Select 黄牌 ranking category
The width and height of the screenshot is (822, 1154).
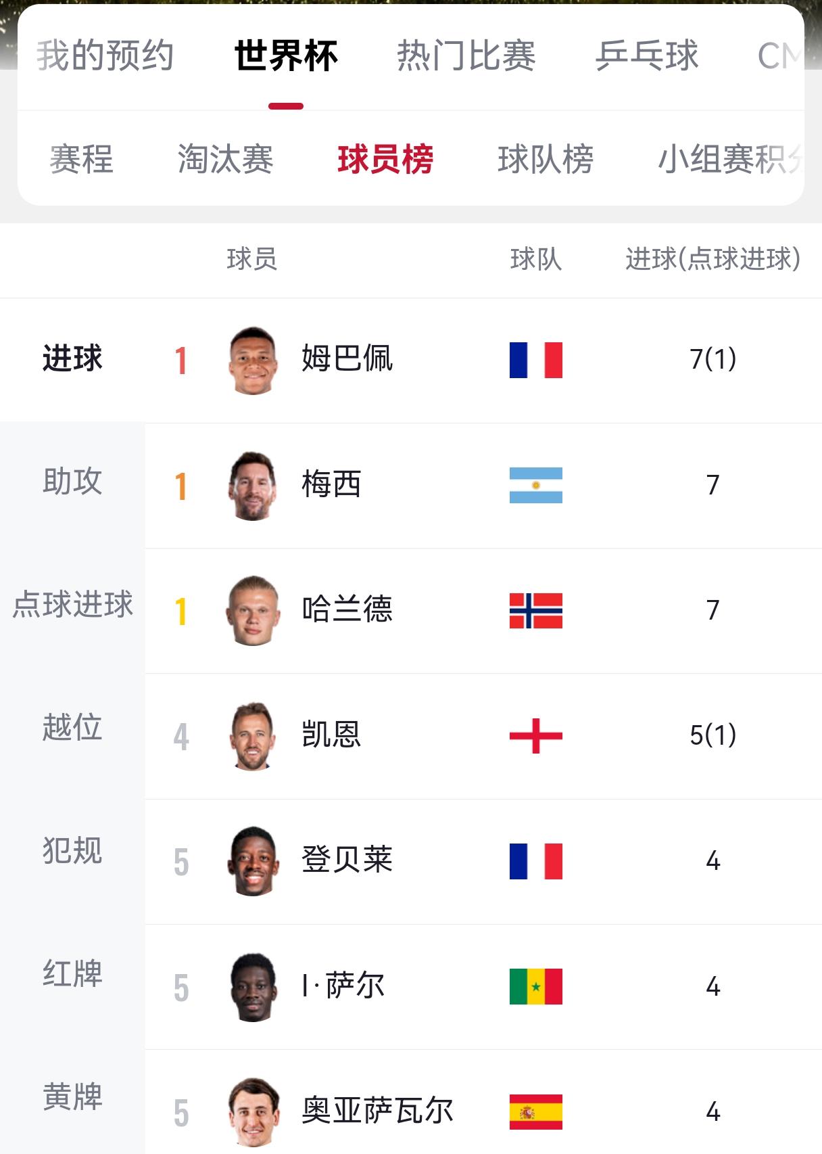click(72, 1097)
